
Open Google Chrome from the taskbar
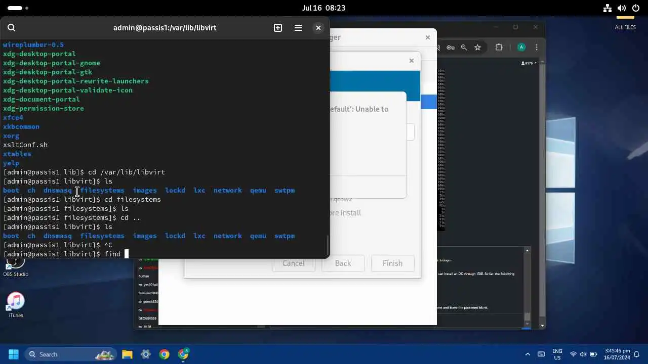click(x=164, y=354)
